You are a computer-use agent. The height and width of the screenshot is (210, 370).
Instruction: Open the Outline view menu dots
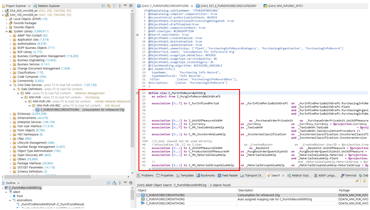coord(120,183)
